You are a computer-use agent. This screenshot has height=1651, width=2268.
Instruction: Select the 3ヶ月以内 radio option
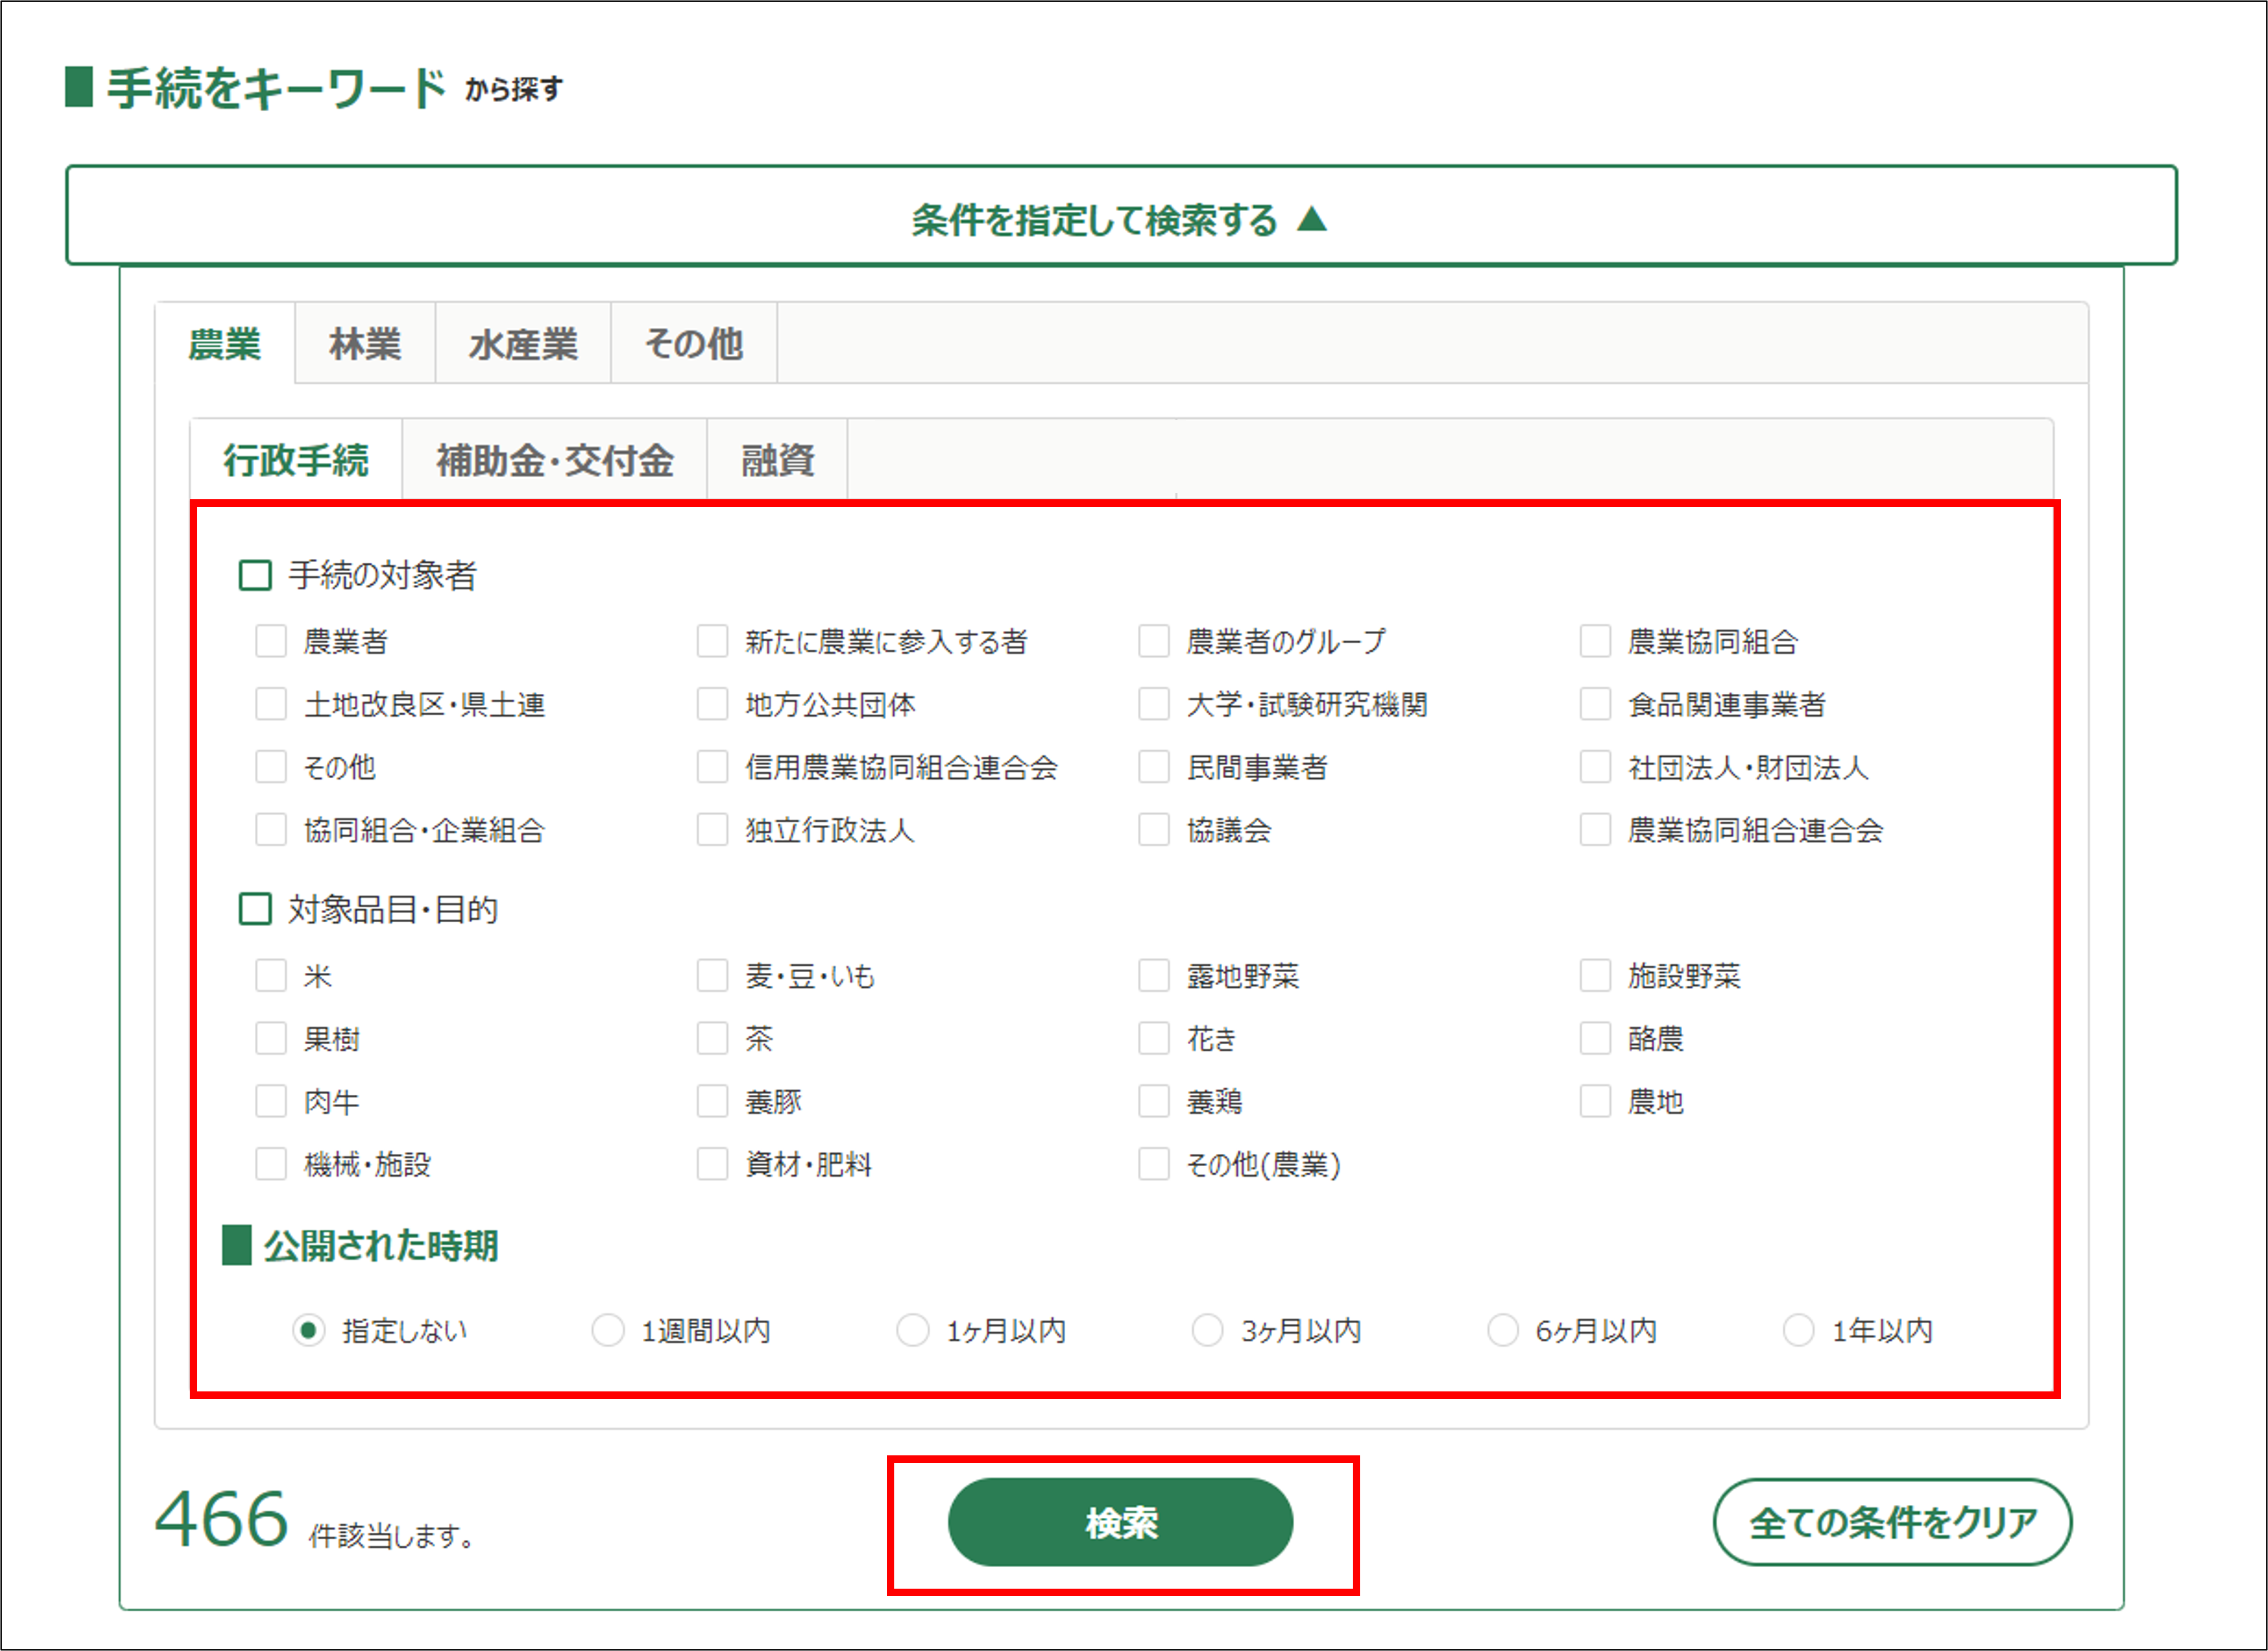click(x=1207, y=1330)
